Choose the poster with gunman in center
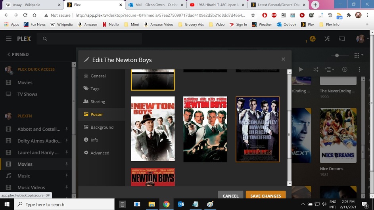The width and height of the screenshot is (374, 210). click(x=205, y=129)
